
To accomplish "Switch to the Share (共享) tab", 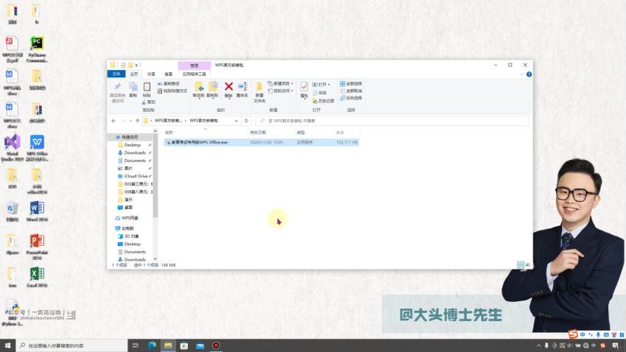I will click(151, 74).
